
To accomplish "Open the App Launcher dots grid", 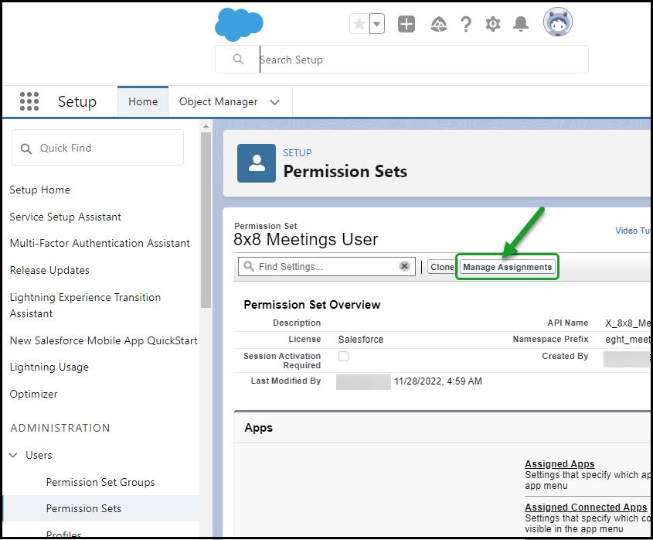I will click(x=29, y=101).
